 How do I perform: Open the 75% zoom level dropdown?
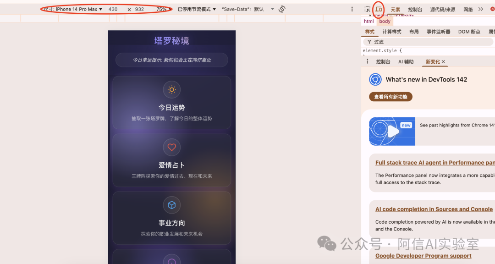coord(165,9)
